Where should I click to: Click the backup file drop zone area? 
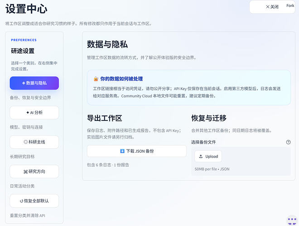[241, 161]
